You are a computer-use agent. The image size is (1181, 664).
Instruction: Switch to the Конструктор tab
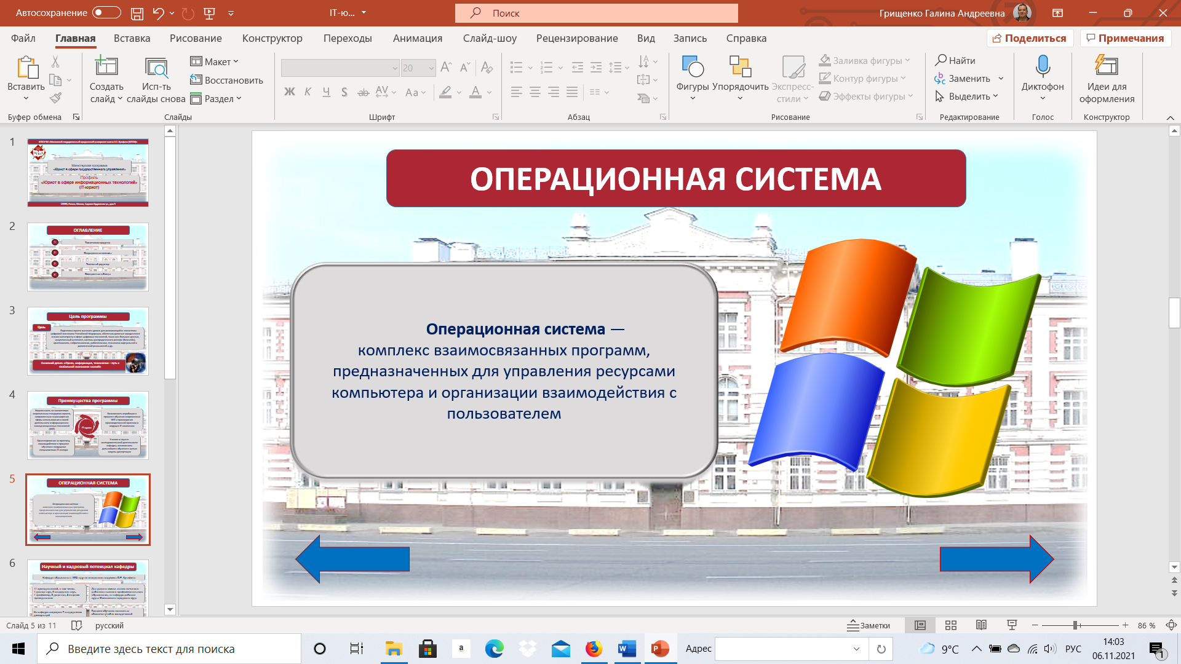coord(272,38)
